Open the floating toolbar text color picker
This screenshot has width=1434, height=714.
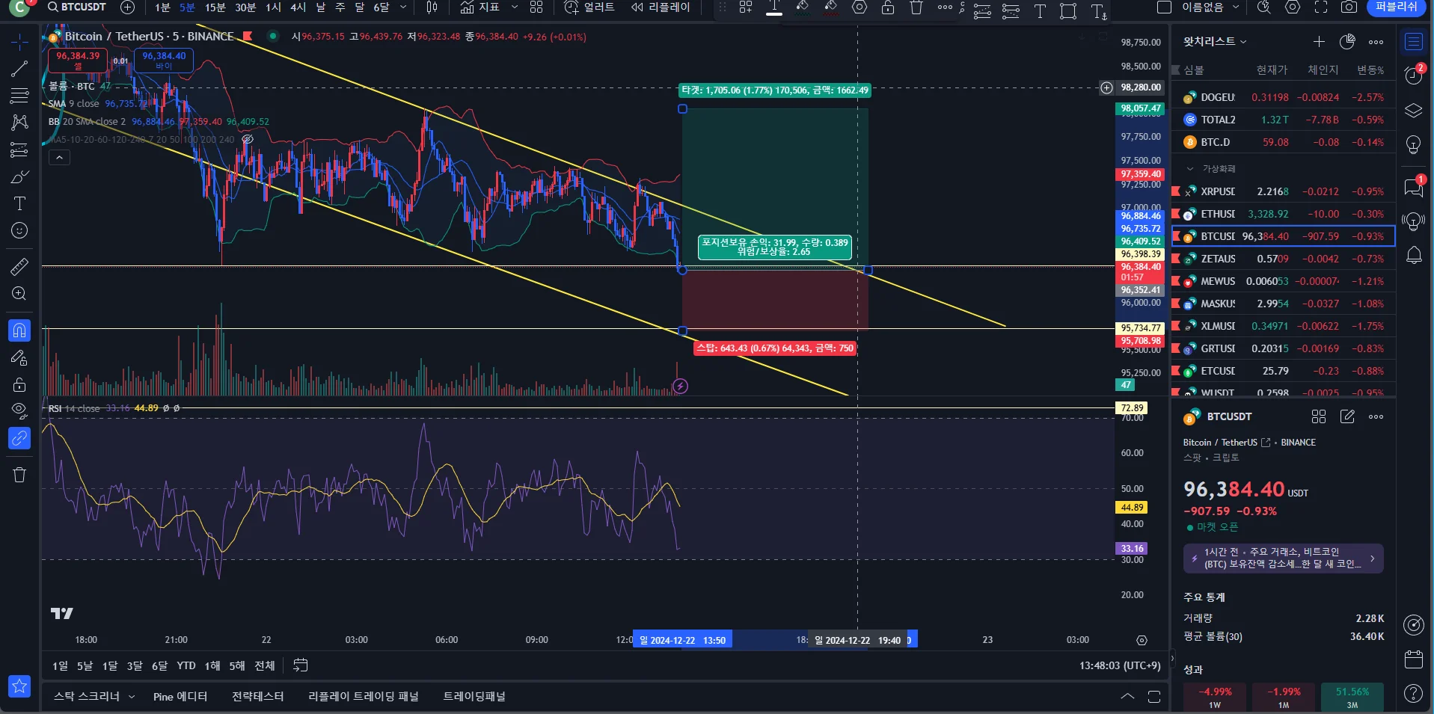[x=774, y=7]
